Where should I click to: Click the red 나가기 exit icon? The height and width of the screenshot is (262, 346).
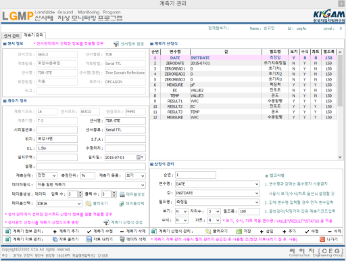point(322,240)
